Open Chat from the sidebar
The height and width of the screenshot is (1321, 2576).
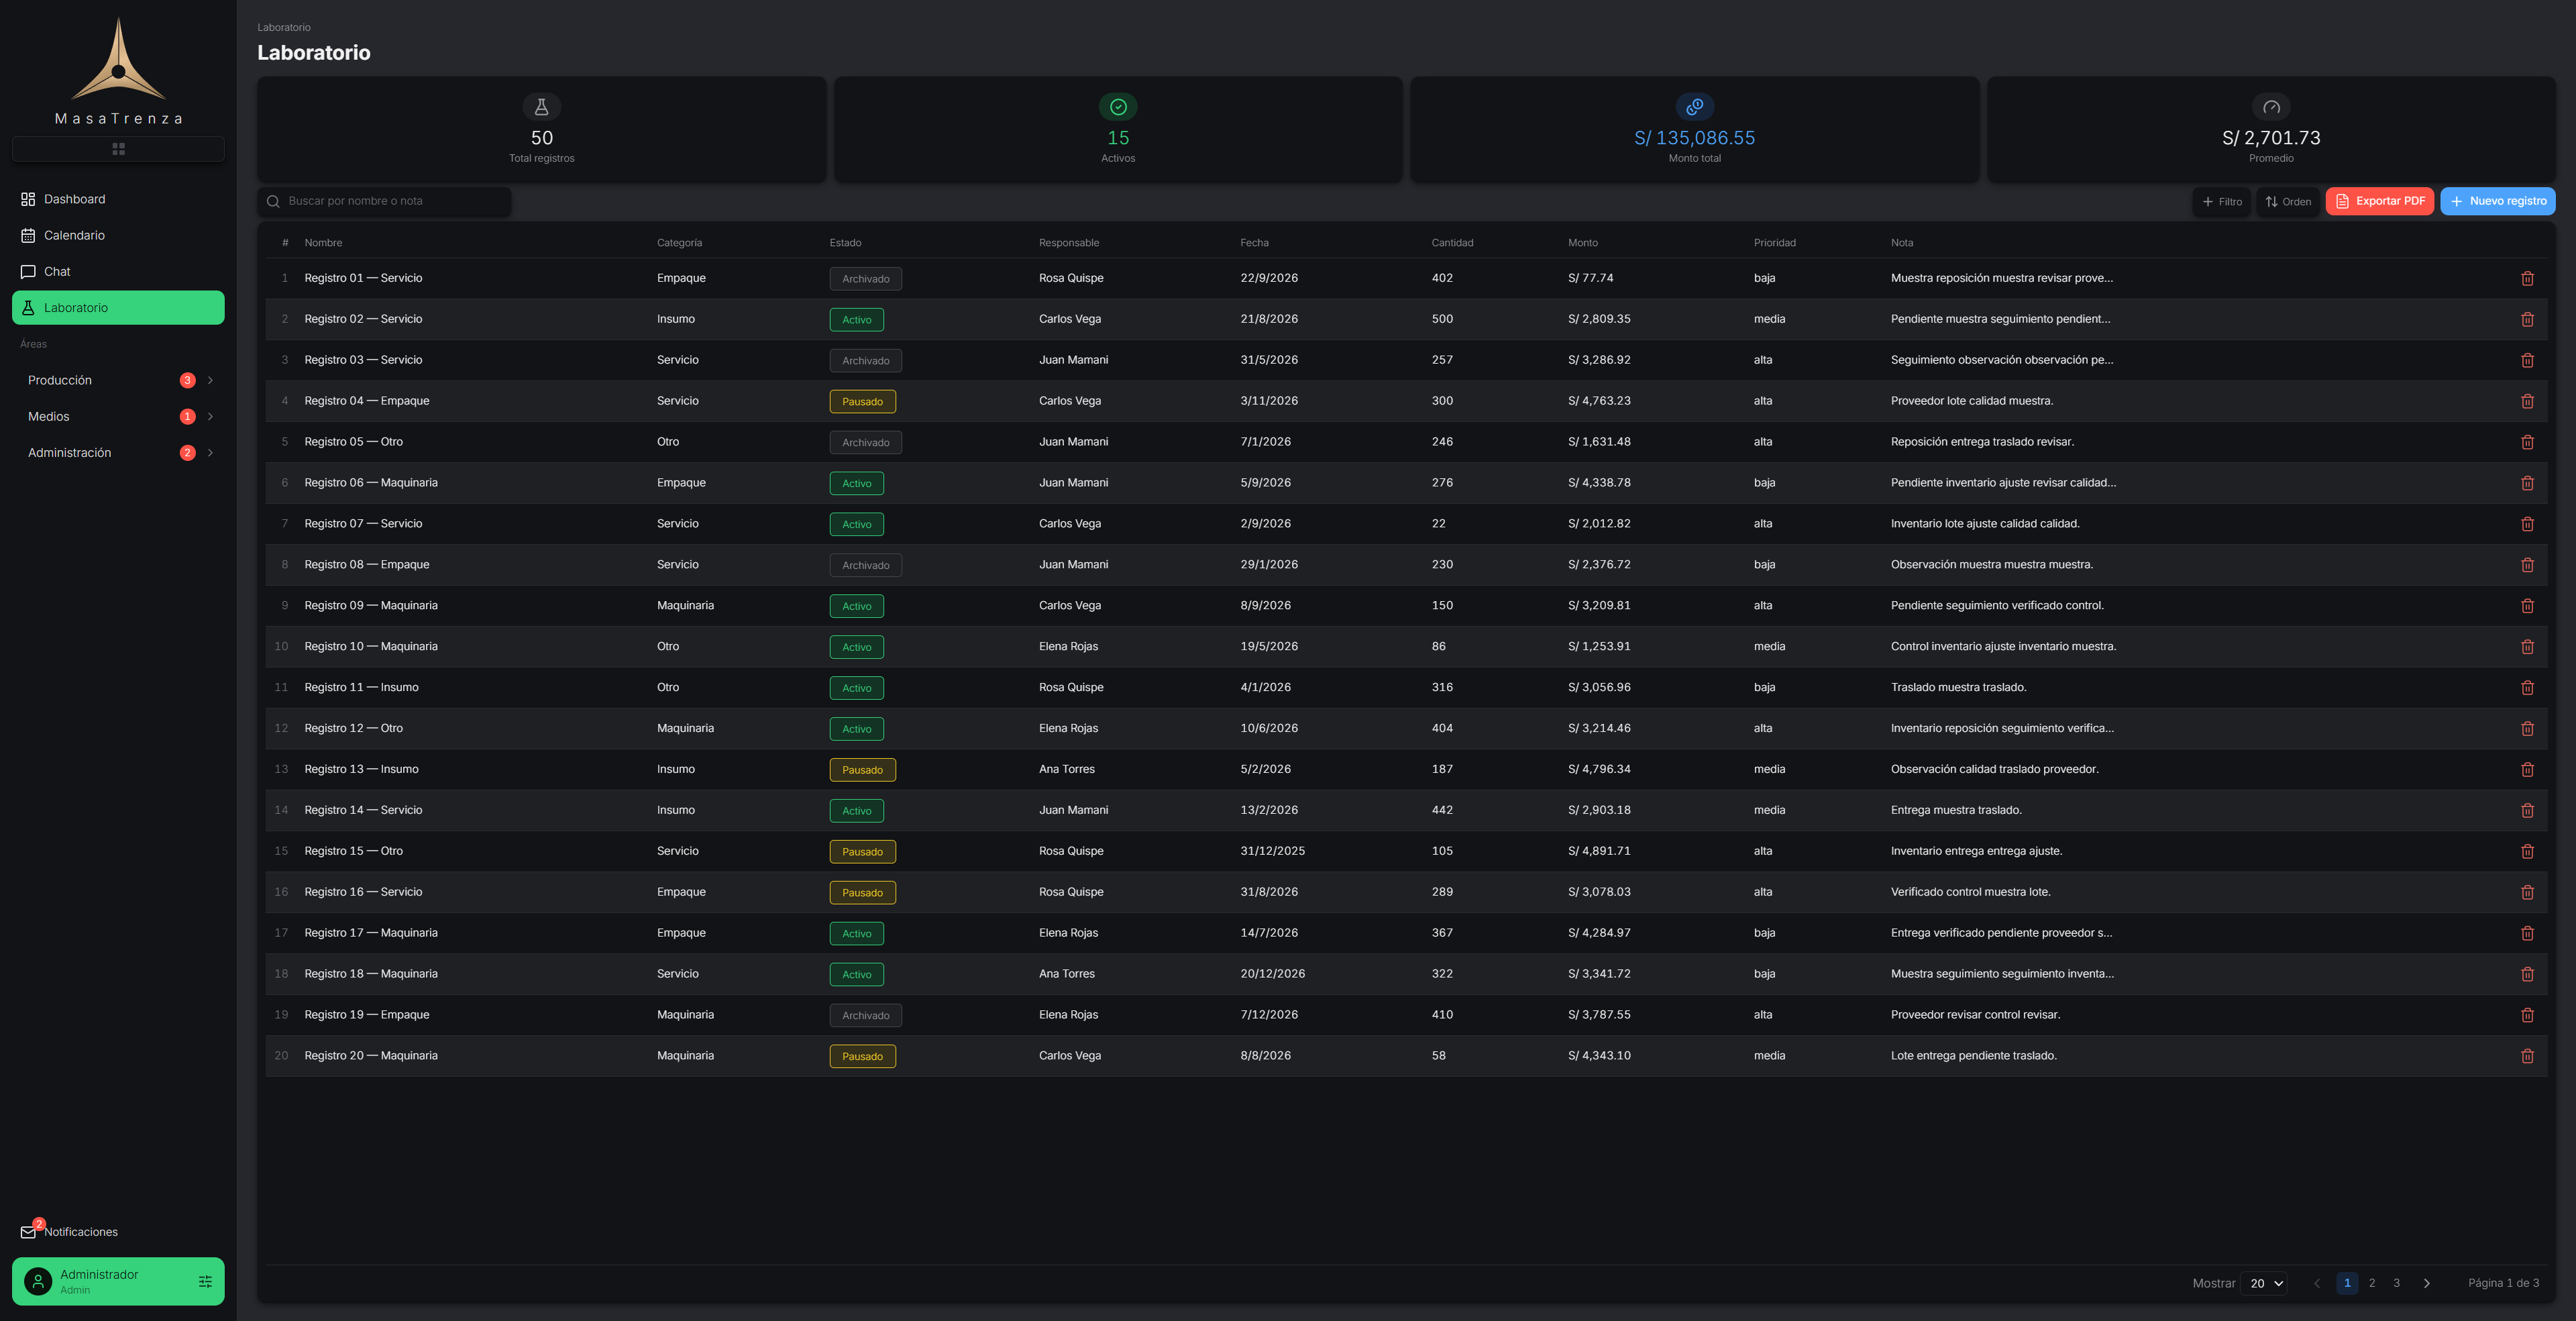[x=118, y=272]
